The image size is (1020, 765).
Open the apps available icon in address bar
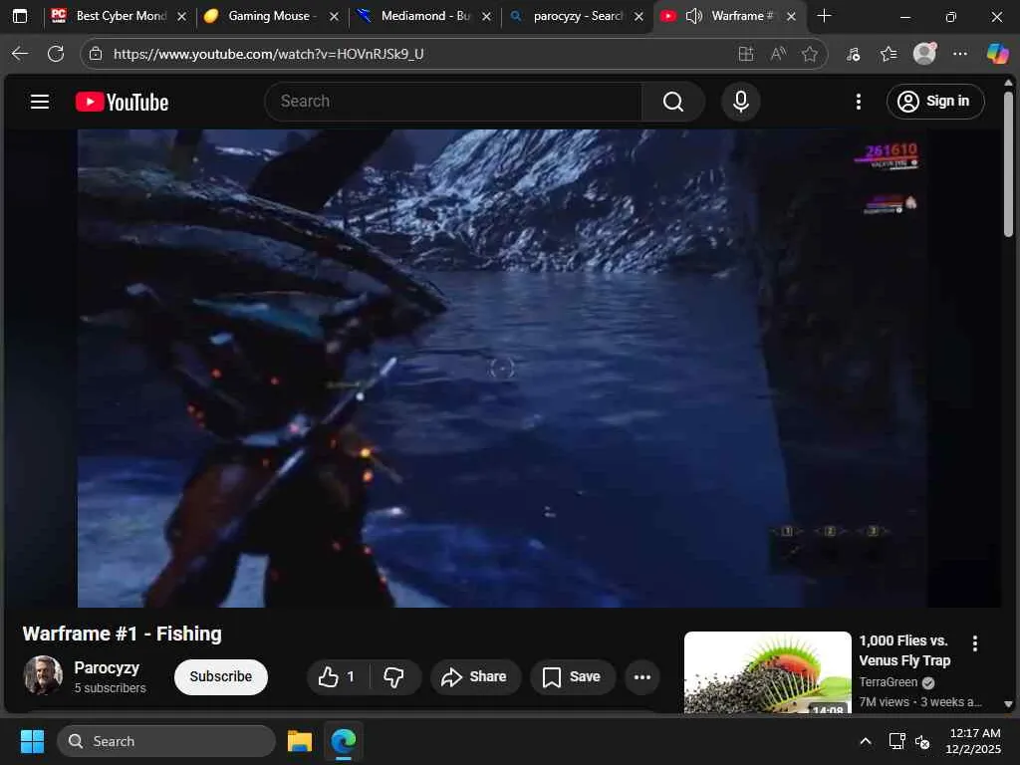746,54
